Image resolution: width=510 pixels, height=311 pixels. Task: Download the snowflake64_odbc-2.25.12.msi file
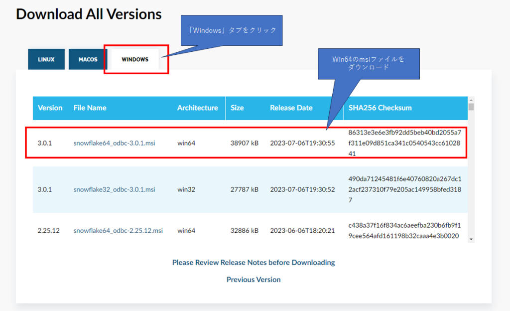click(120, 230)
